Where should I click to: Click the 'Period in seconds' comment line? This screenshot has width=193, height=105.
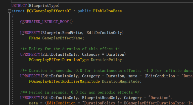(80, 92)
